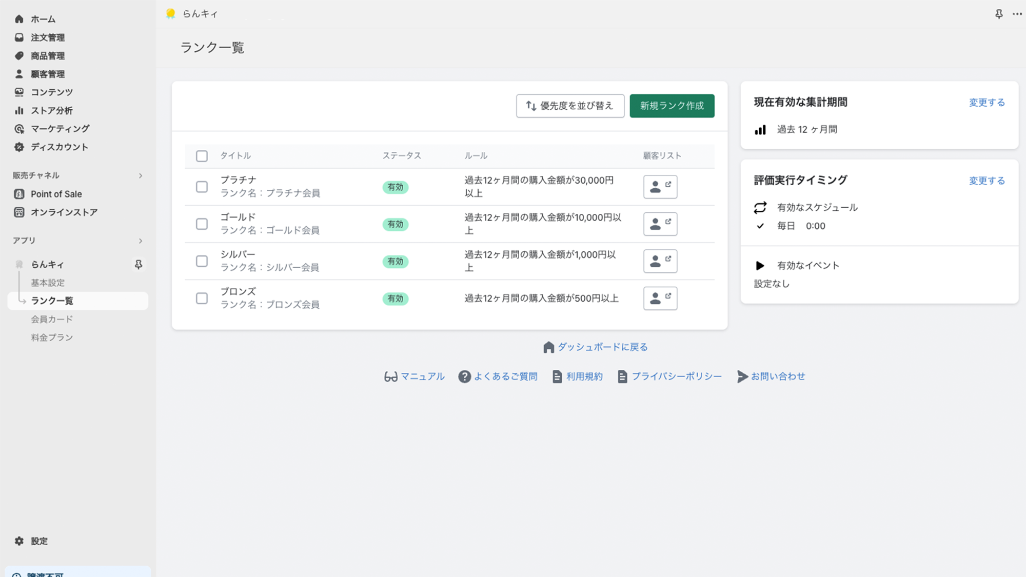Click the 商品管理 tag icon
Screen dimensions: 1026x577
pyautogui.click(x=19, y=55)
